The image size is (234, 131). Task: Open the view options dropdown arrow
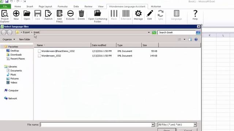click(184, 39)
